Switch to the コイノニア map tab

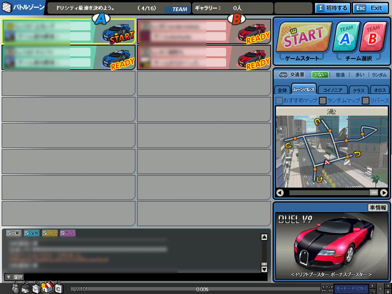[332, 90]
